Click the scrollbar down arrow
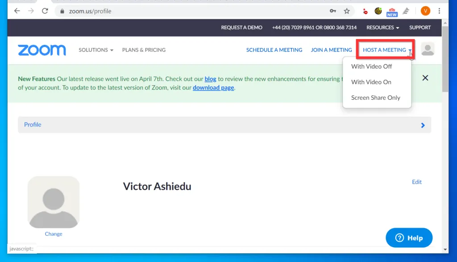This screenshot has height=262, width=457. [x=445, y=250]
